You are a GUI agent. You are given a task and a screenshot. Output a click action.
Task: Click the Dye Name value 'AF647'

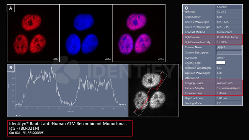tap(221, 58)
